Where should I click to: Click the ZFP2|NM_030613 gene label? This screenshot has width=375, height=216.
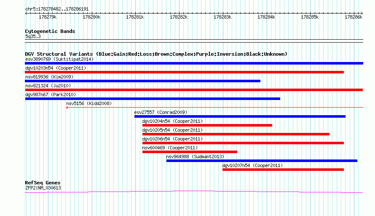click(x=43, y=188)
